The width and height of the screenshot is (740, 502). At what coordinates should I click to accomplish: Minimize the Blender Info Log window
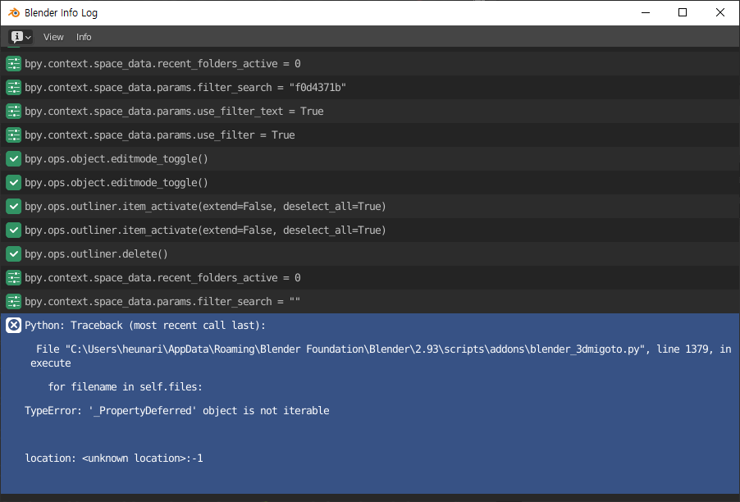point(646,13)
